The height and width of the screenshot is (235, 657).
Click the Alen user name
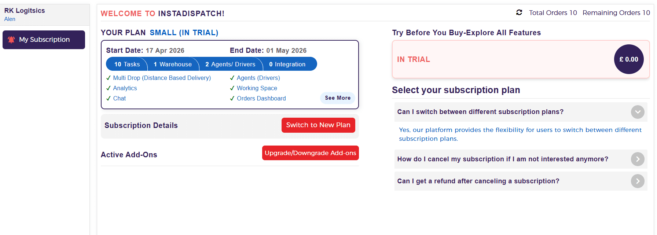10,19
